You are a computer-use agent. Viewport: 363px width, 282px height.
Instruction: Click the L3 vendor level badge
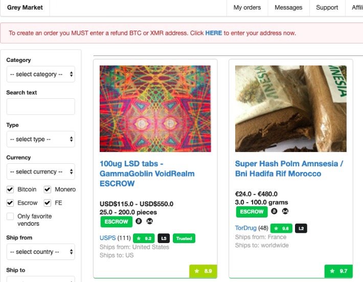164,238
